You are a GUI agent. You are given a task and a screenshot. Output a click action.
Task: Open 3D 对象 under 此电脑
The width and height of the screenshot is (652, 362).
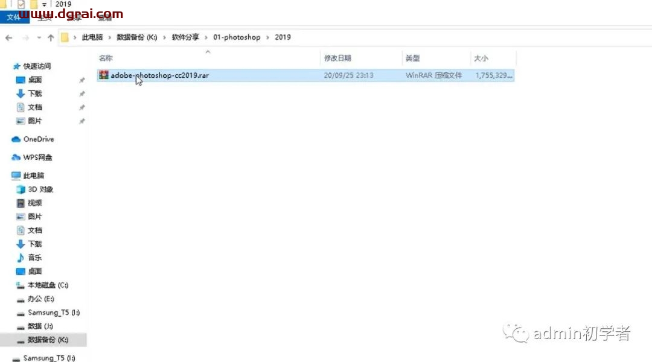click(x=40, y=189)
